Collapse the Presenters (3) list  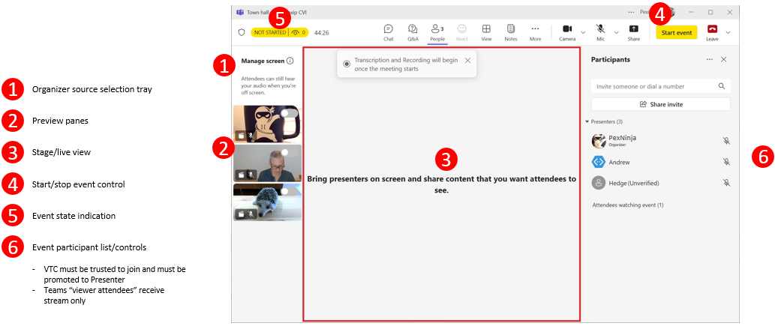(x=587, y=121)
